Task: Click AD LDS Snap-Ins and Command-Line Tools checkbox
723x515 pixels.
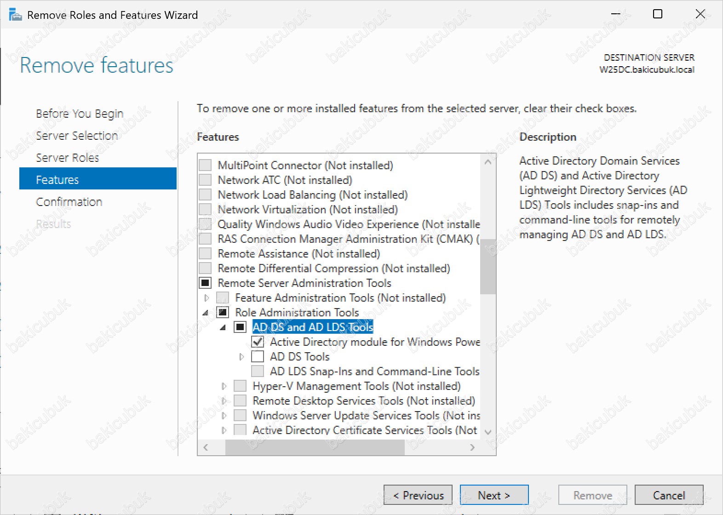Action: pos(258,371)
